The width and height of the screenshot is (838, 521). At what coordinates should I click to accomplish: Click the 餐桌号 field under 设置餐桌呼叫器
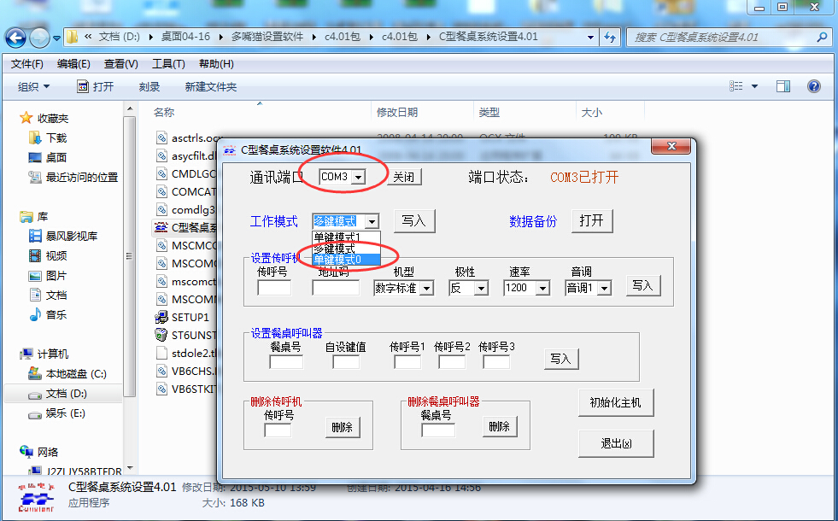[x=285, y=362]
